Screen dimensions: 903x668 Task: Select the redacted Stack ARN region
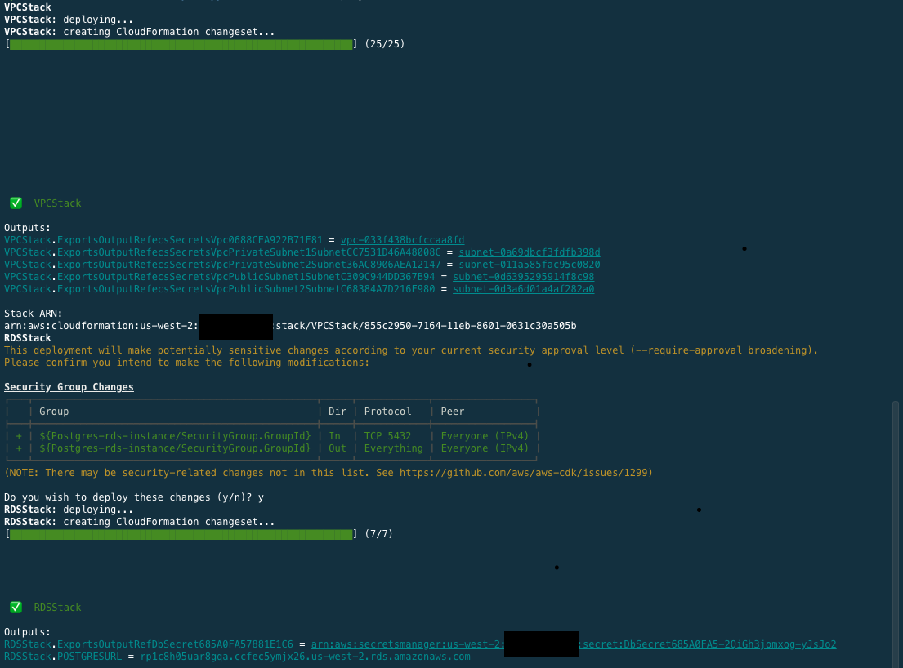pyautogui.click(x=235, y=327)
